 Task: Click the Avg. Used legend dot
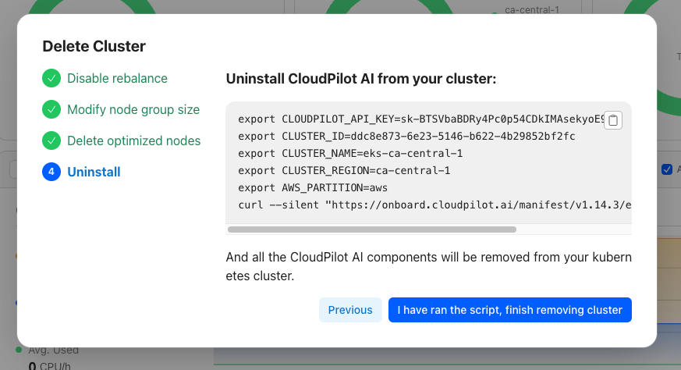click(x=19, y=349)
